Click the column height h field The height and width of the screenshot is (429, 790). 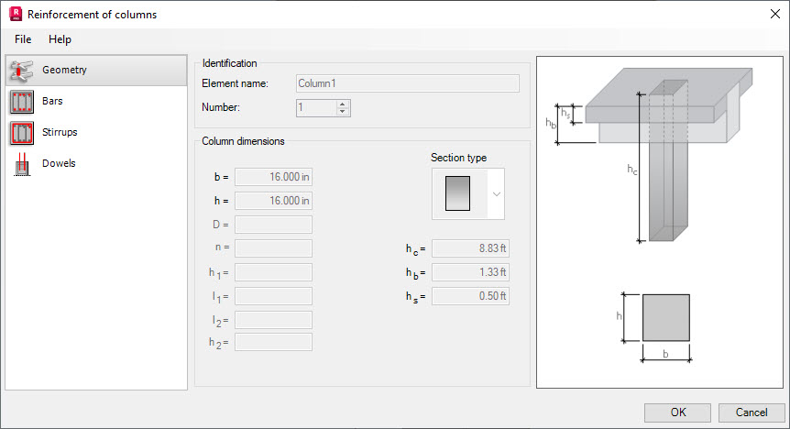tap(273, 201)
